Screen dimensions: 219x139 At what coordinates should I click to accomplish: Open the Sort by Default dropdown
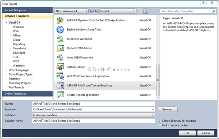pos(118,11)
